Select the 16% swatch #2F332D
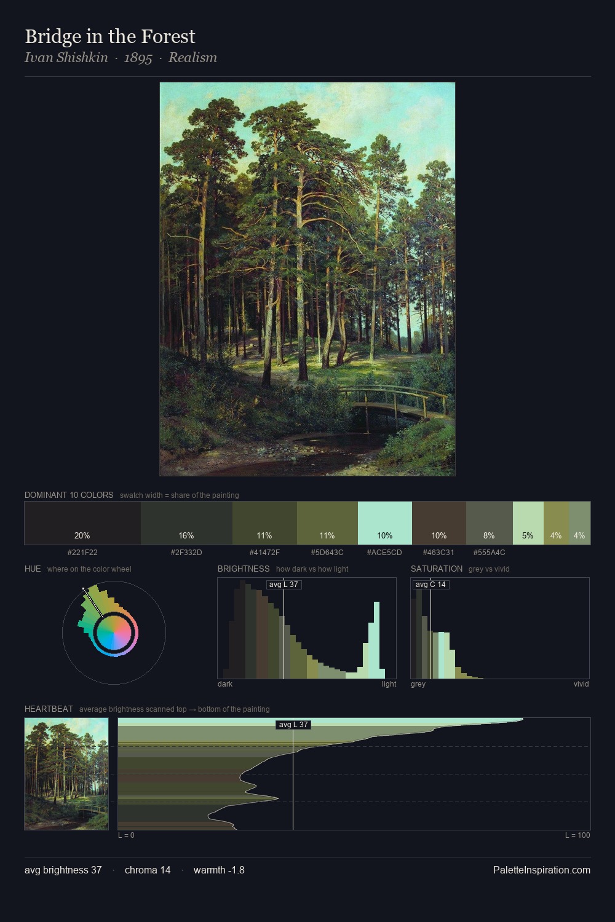 (186, 523)
